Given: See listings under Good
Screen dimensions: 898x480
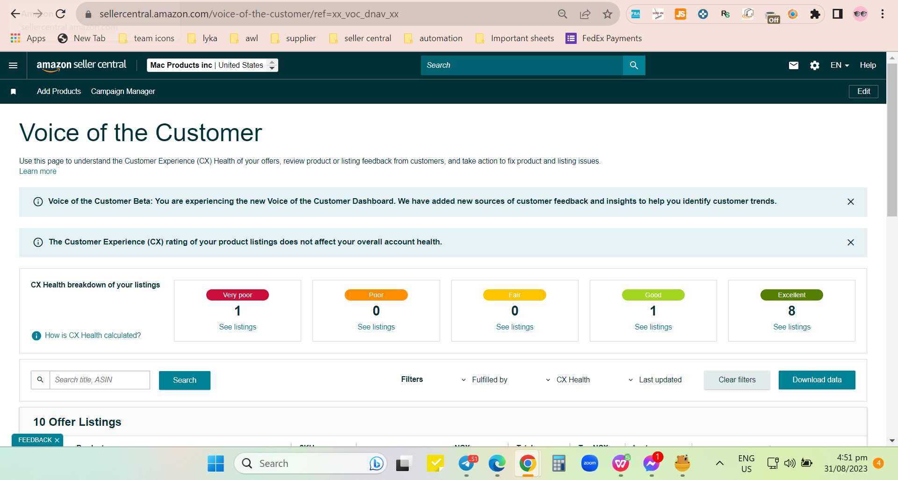Looking at the screenshot, I should tap(653, 327).
